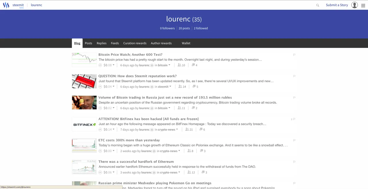Image resolution: width=368 pixels, height=189 pixels.
Task: Upvote the QUESTION Steemit reputation post
Action: click(100, 86)
